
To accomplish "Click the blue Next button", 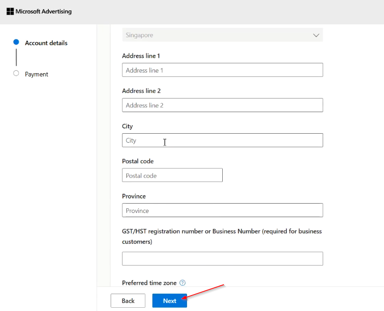I will (169, 301).
